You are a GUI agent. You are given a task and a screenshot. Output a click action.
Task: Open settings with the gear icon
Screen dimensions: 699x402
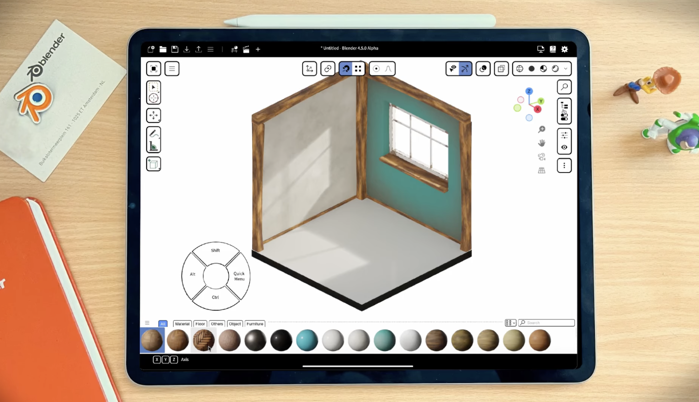565,49
